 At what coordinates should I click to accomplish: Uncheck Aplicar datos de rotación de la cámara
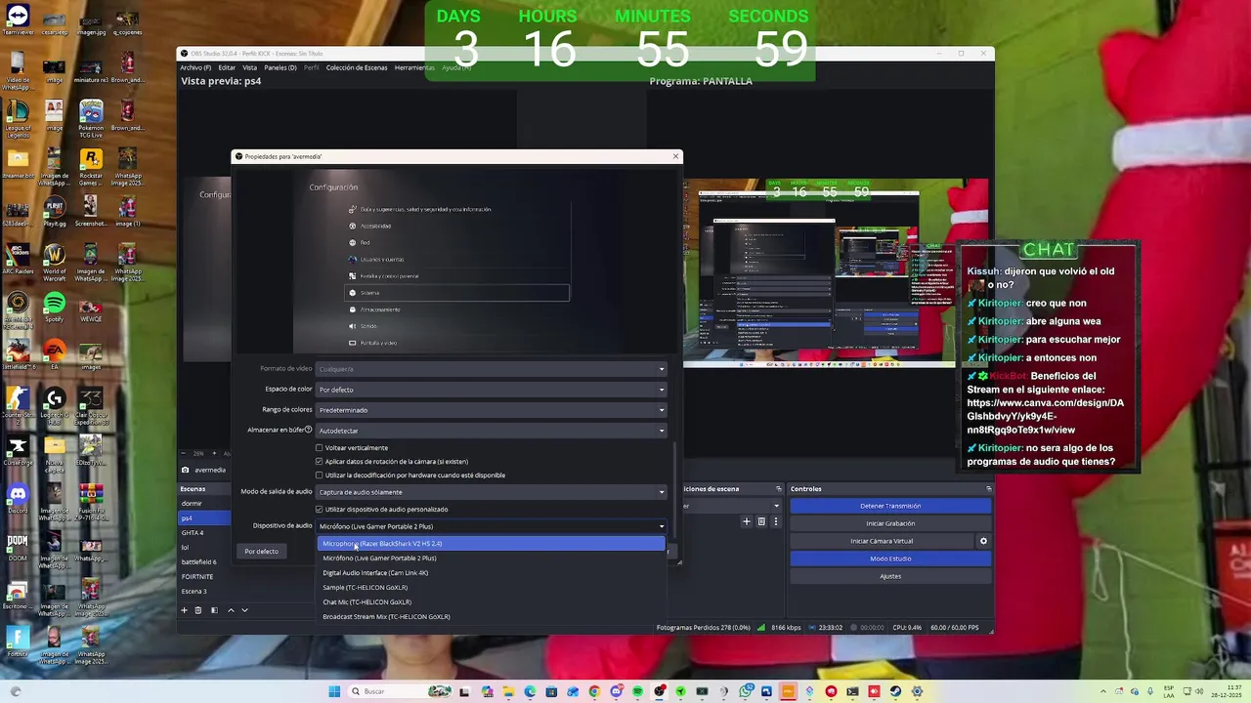coord(319,461)
